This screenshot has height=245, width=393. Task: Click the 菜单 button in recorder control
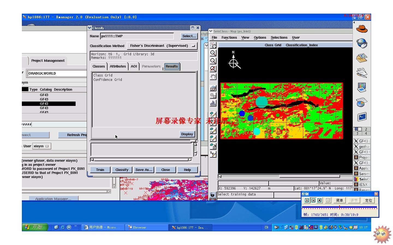pyautogui.click(x=340, y=200)
